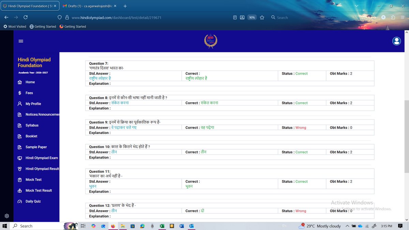
Task: Toggle reader view icon in address bar
Action: [235, 17]
